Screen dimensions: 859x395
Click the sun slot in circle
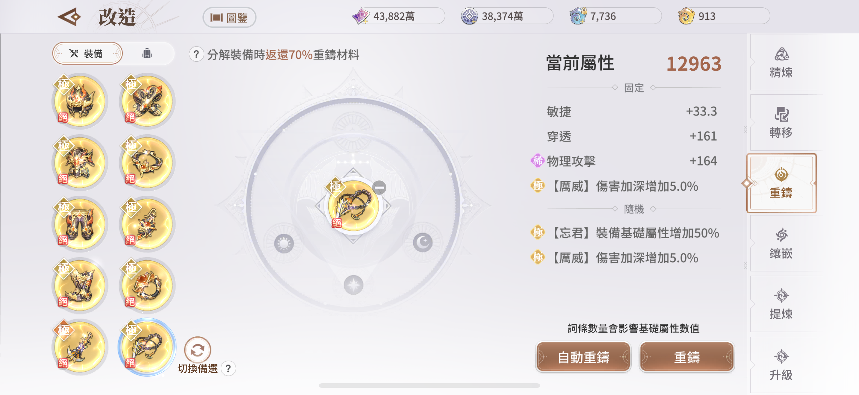click(284, 244)
